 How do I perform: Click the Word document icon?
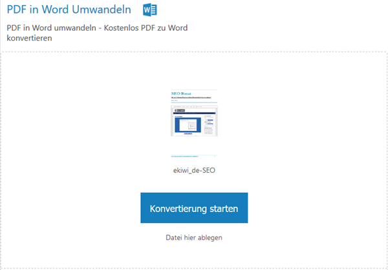(150, 10)
